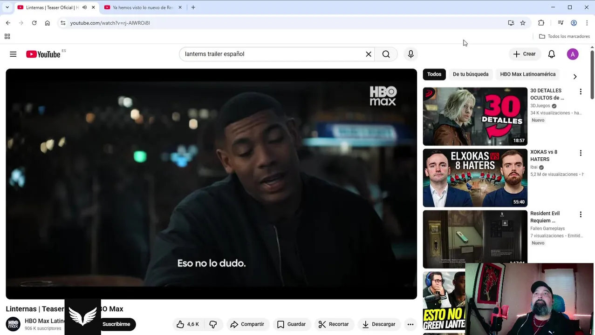Image resolution: width=595 pixels, height=335 pixels.
Task: Click the magnifier search button
Action: (386, 54)
